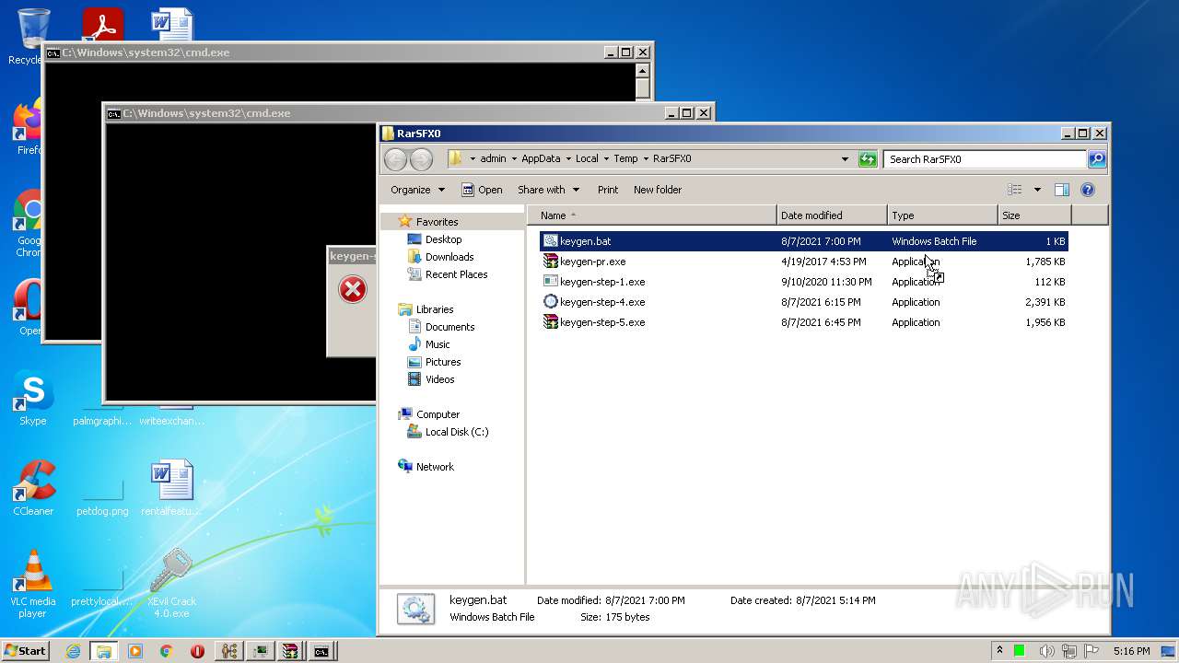Open Recent Places in navigation pane

(456, 274)
